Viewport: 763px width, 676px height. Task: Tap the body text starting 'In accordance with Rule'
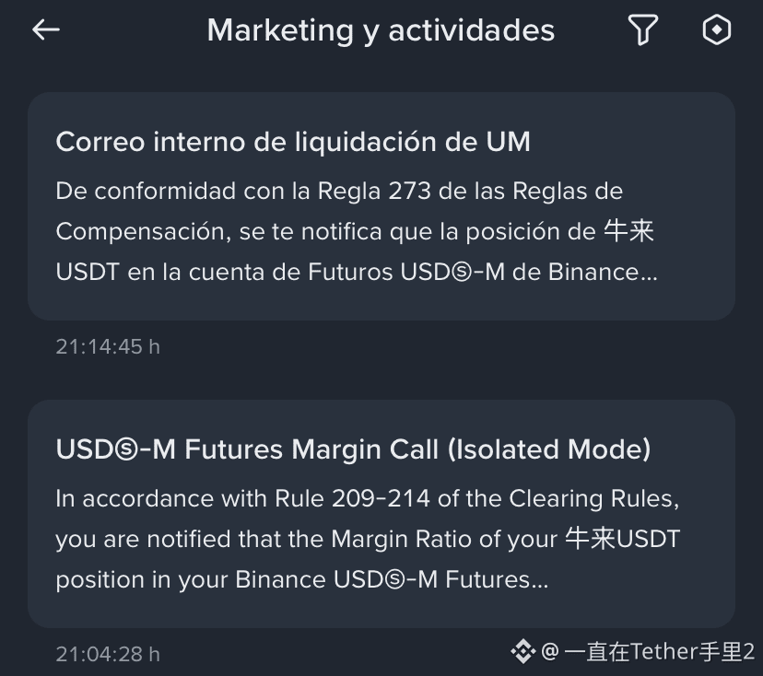368,539
